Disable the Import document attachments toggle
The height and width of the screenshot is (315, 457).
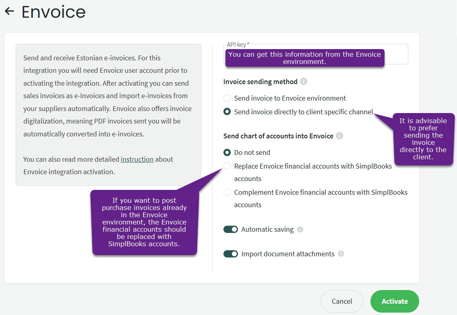point(231,254)
